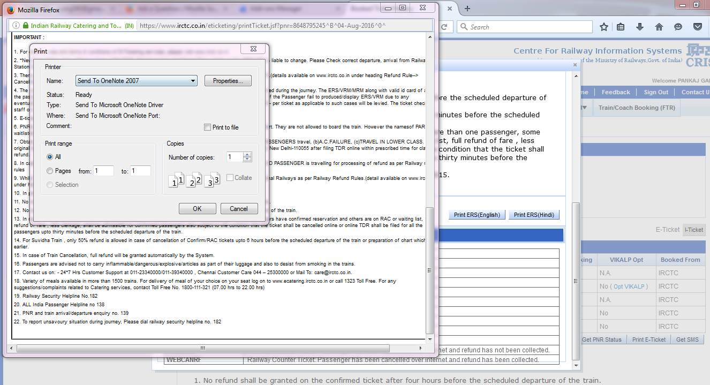The height and width of the screenshot is (385, 710).
Task: Click the Firefox logo in popup title bar
Action: click(11, 10)
